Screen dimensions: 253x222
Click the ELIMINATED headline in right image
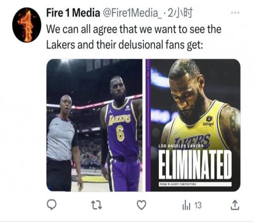(195, 164)
